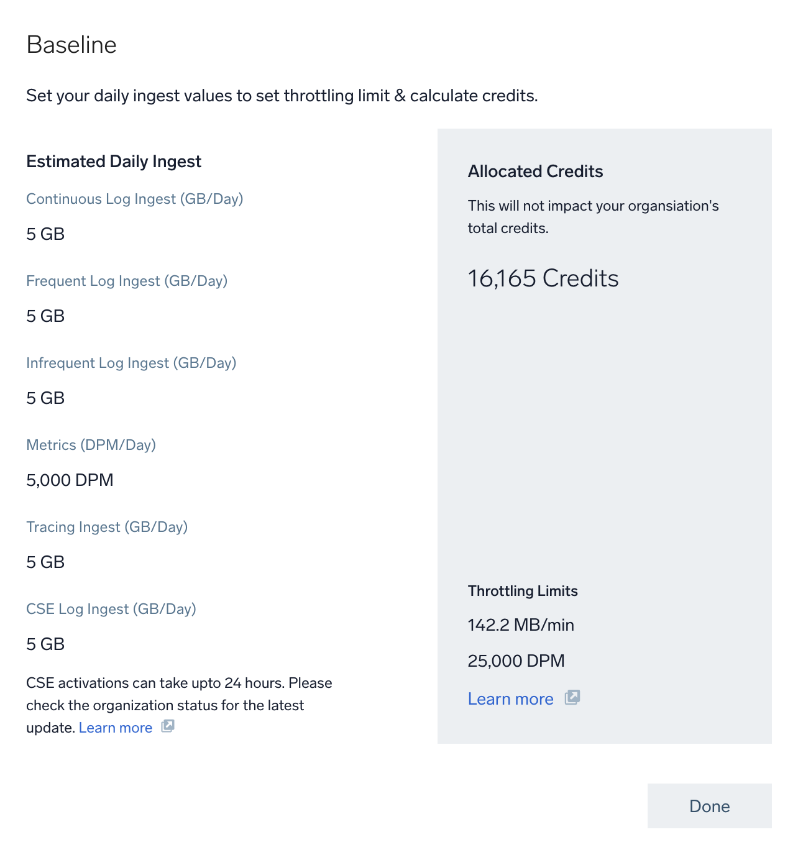Click the Frequent Log Ingest (GB/Day) label
The image size is (798, 855).
127,281
